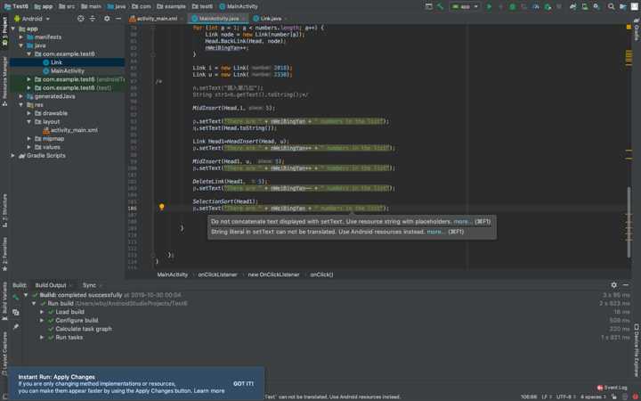Expand the generatedJava folder
The width and height of the screenshot is (641, 401).
[21, 96]
